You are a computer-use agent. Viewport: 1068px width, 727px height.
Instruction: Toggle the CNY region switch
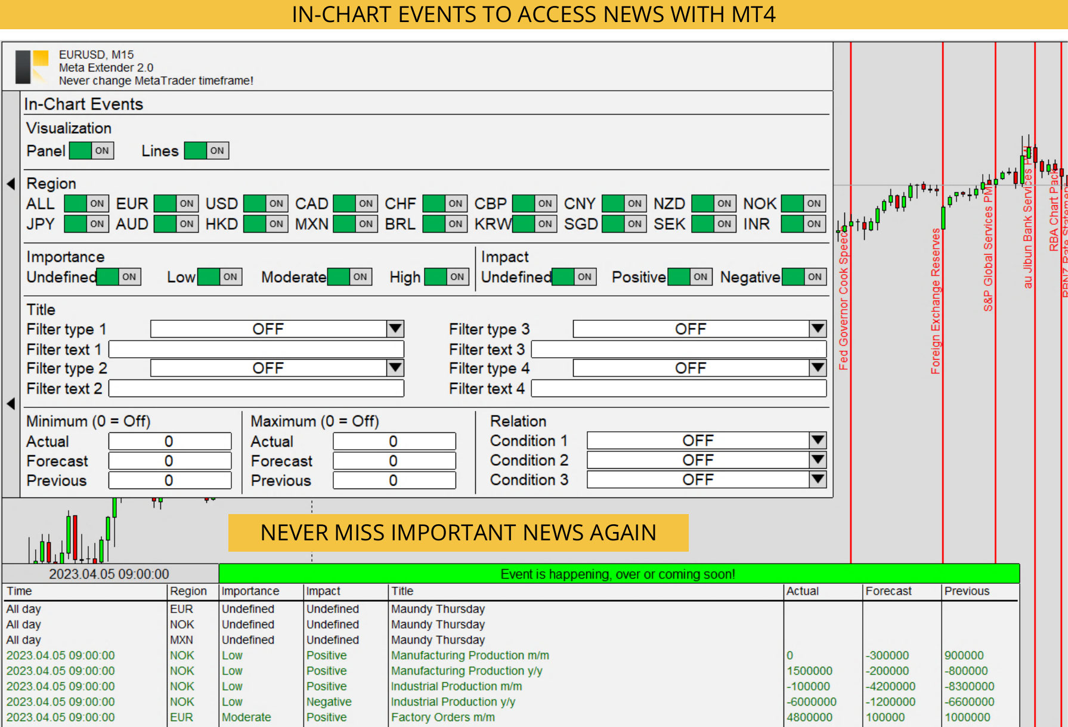pyautogui.click(x=624, y=203)
